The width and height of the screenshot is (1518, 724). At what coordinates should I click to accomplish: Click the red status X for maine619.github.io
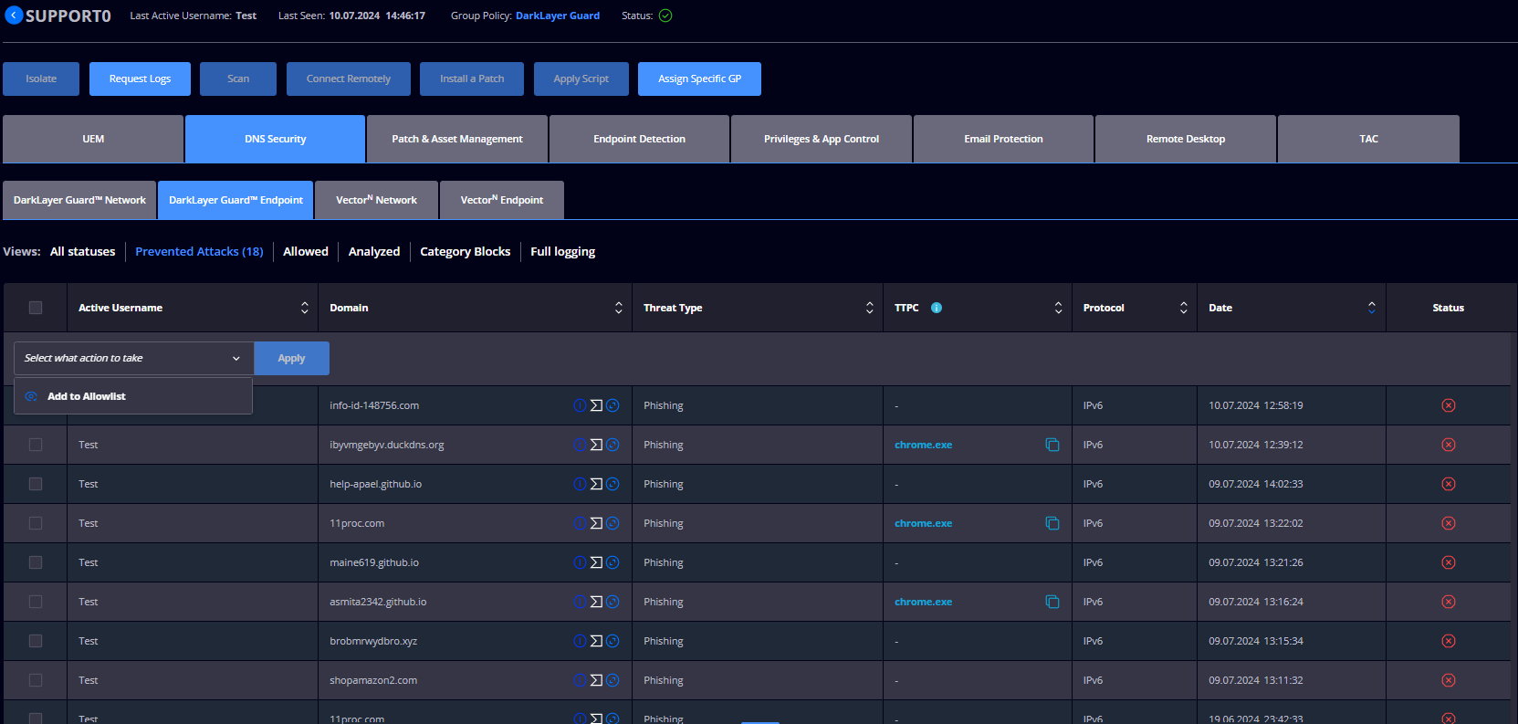(1449, 562)
